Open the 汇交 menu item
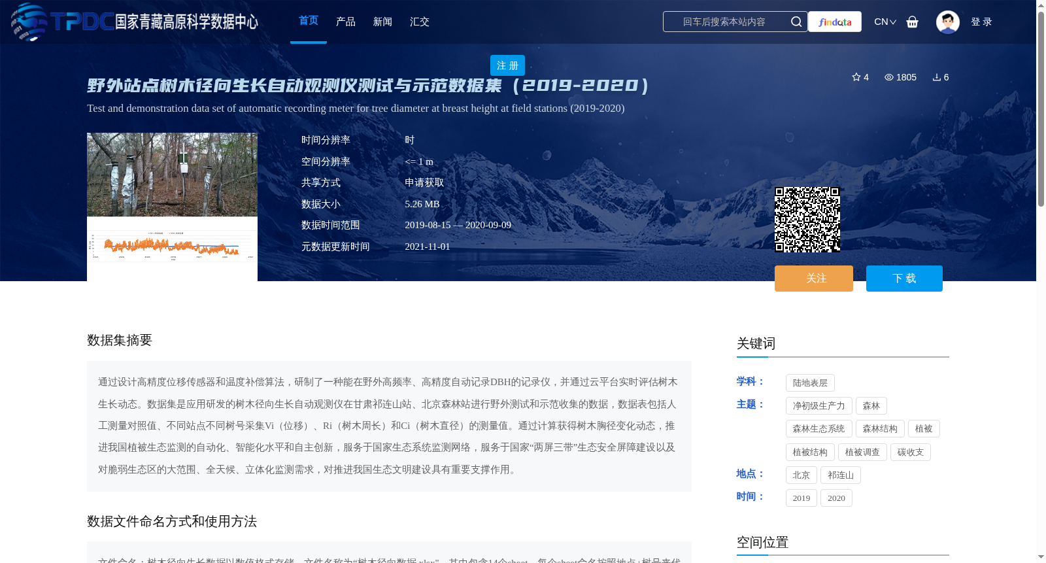Viewport: 1046px width, 563px height. (420, 22)
